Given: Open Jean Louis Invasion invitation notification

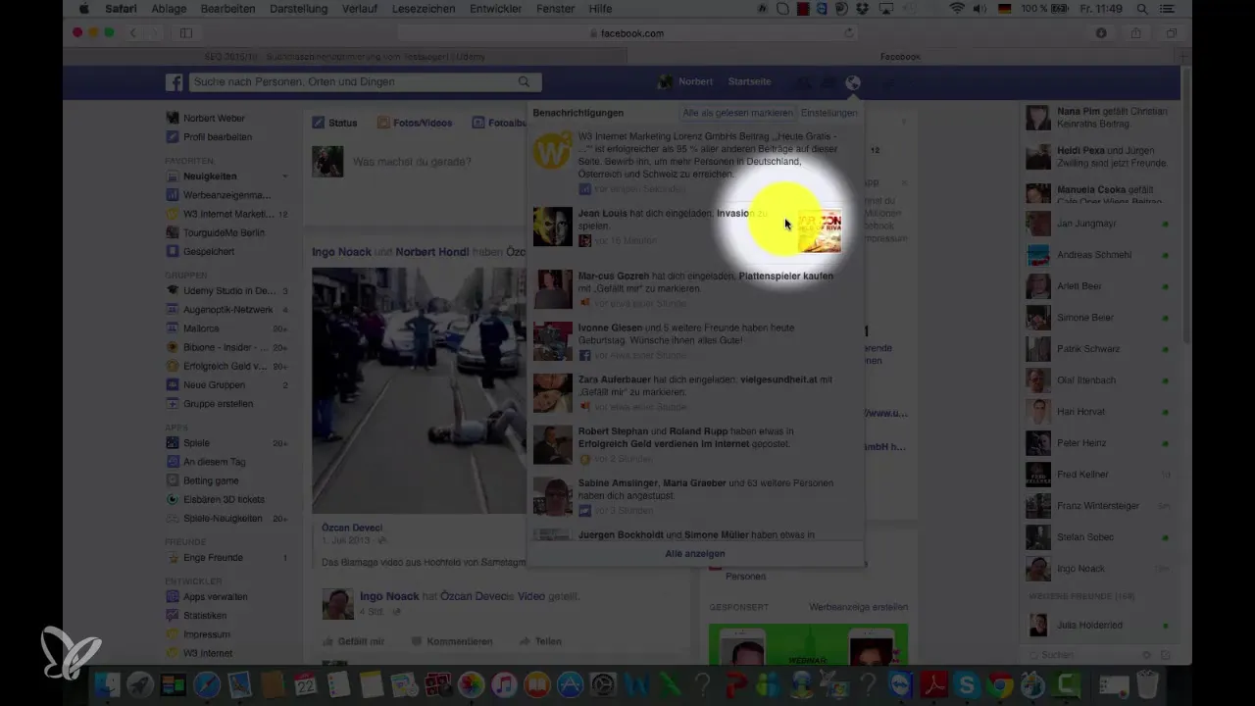Looking at the screenshot, I should [x=695, y=227].
